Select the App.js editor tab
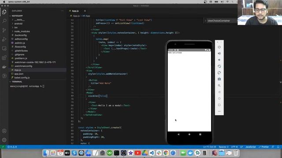The width and height of the screenshot is (282, 158). pos(75,11)
